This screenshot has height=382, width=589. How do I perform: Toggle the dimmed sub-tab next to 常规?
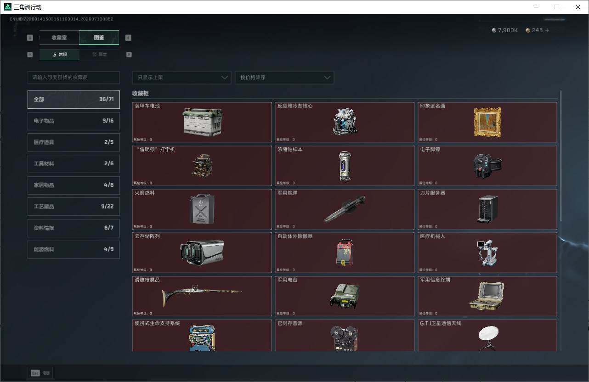pos(99,55)
